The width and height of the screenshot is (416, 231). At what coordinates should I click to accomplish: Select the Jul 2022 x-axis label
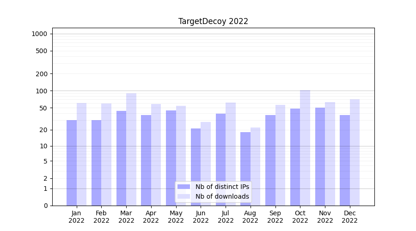coord(226,217)
